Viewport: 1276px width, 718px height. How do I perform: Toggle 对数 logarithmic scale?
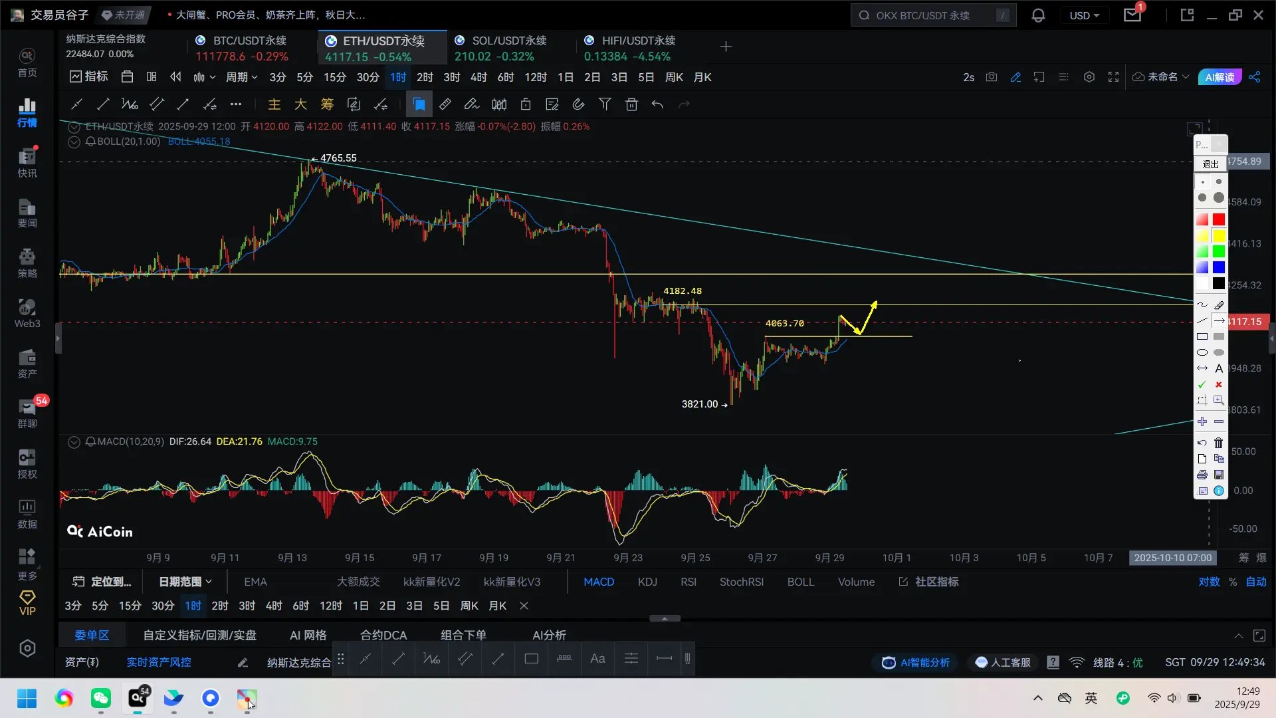[x=1209, y=582]
